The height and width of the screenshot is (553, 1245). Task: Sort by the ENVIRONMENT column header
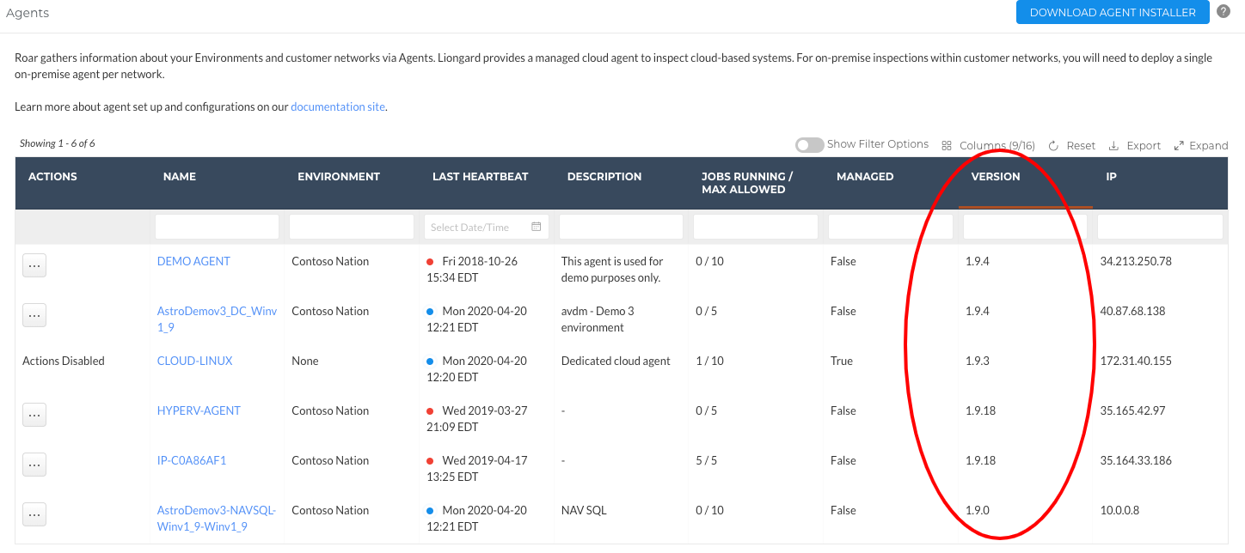tap(339, 176)
